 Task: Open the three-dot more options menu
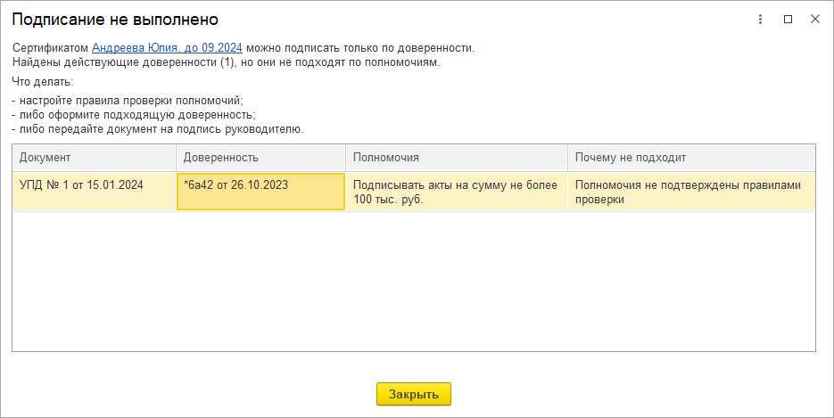point(761,19)
